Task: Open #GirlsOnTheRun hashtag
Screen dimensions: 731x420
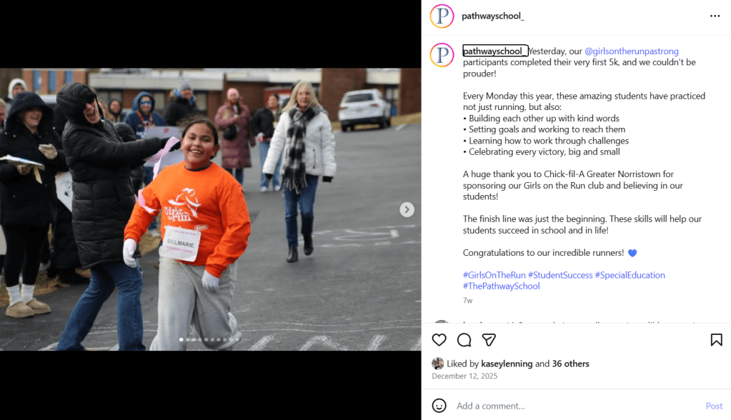Action: coord(494,275)
